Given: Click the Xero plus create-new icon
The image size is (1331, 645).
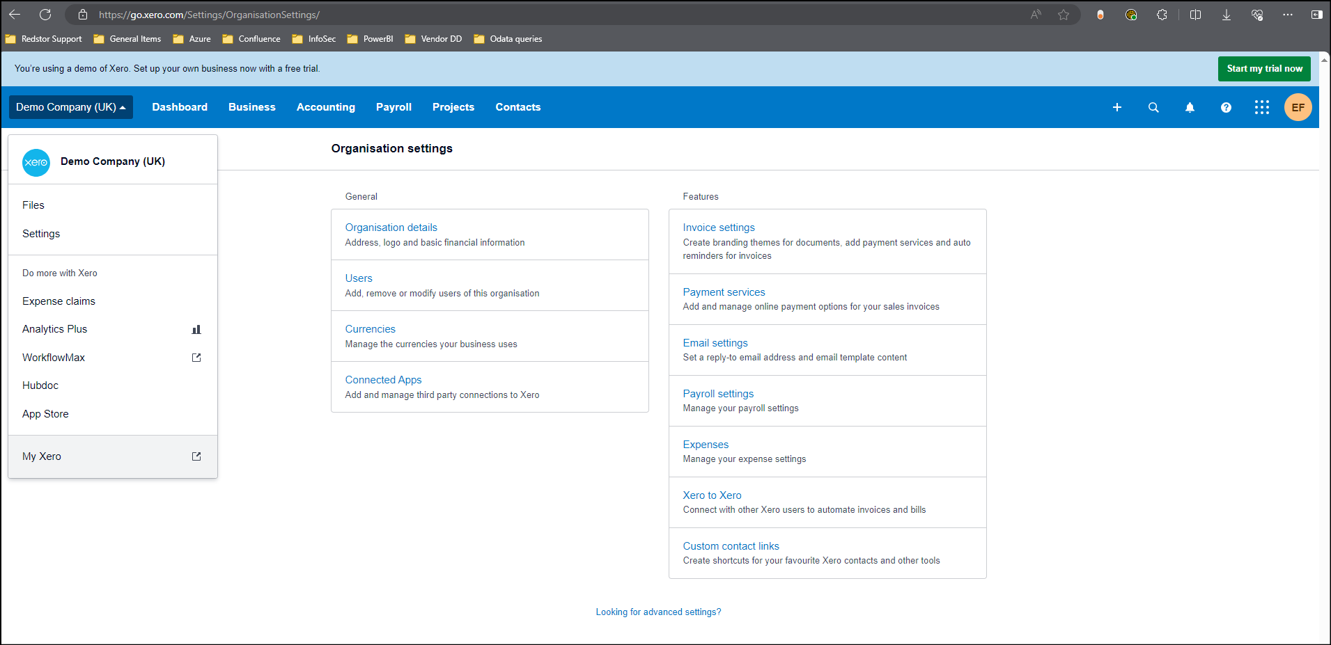Looking at the screenshot, I should pyautogui.click(x=1117, y=107).
